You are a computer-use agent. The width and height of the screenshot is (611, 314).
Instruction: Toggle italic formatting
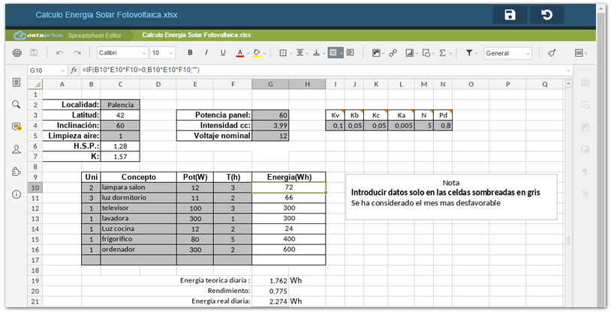tap(206, 53)
